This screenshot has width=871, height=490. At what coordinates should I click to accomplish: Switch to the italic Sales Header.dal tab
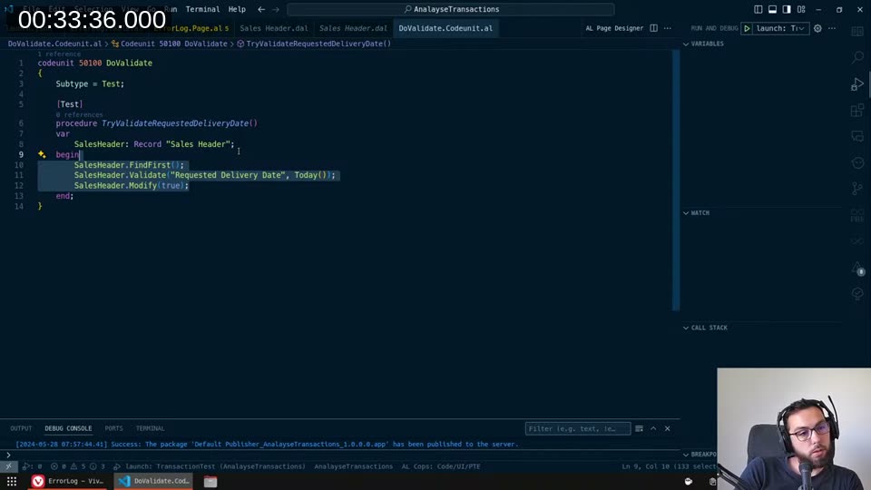tap(353, 28)
